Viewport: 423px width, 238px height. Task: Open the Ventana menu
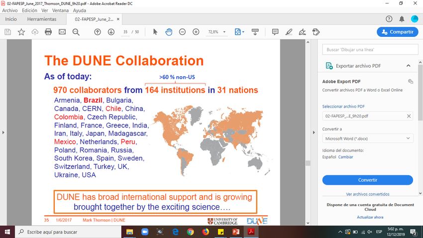point(60,10)
